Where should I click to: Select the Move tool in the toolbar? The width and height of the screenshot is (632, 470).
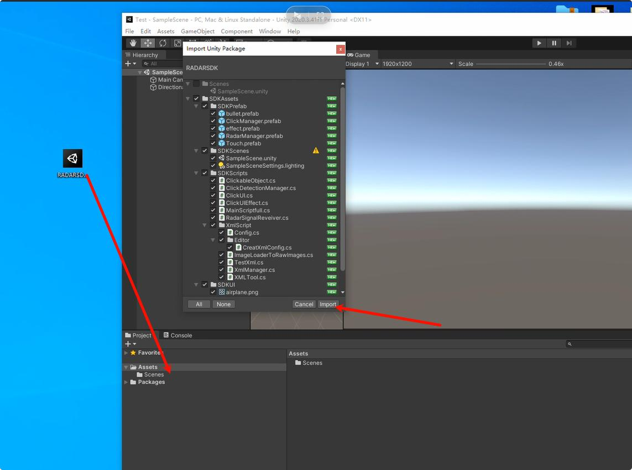point(148,43)
